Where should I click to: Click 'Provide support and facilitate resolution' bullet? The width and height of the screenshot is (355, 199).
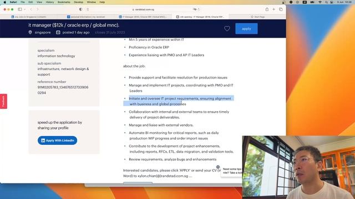178,77
